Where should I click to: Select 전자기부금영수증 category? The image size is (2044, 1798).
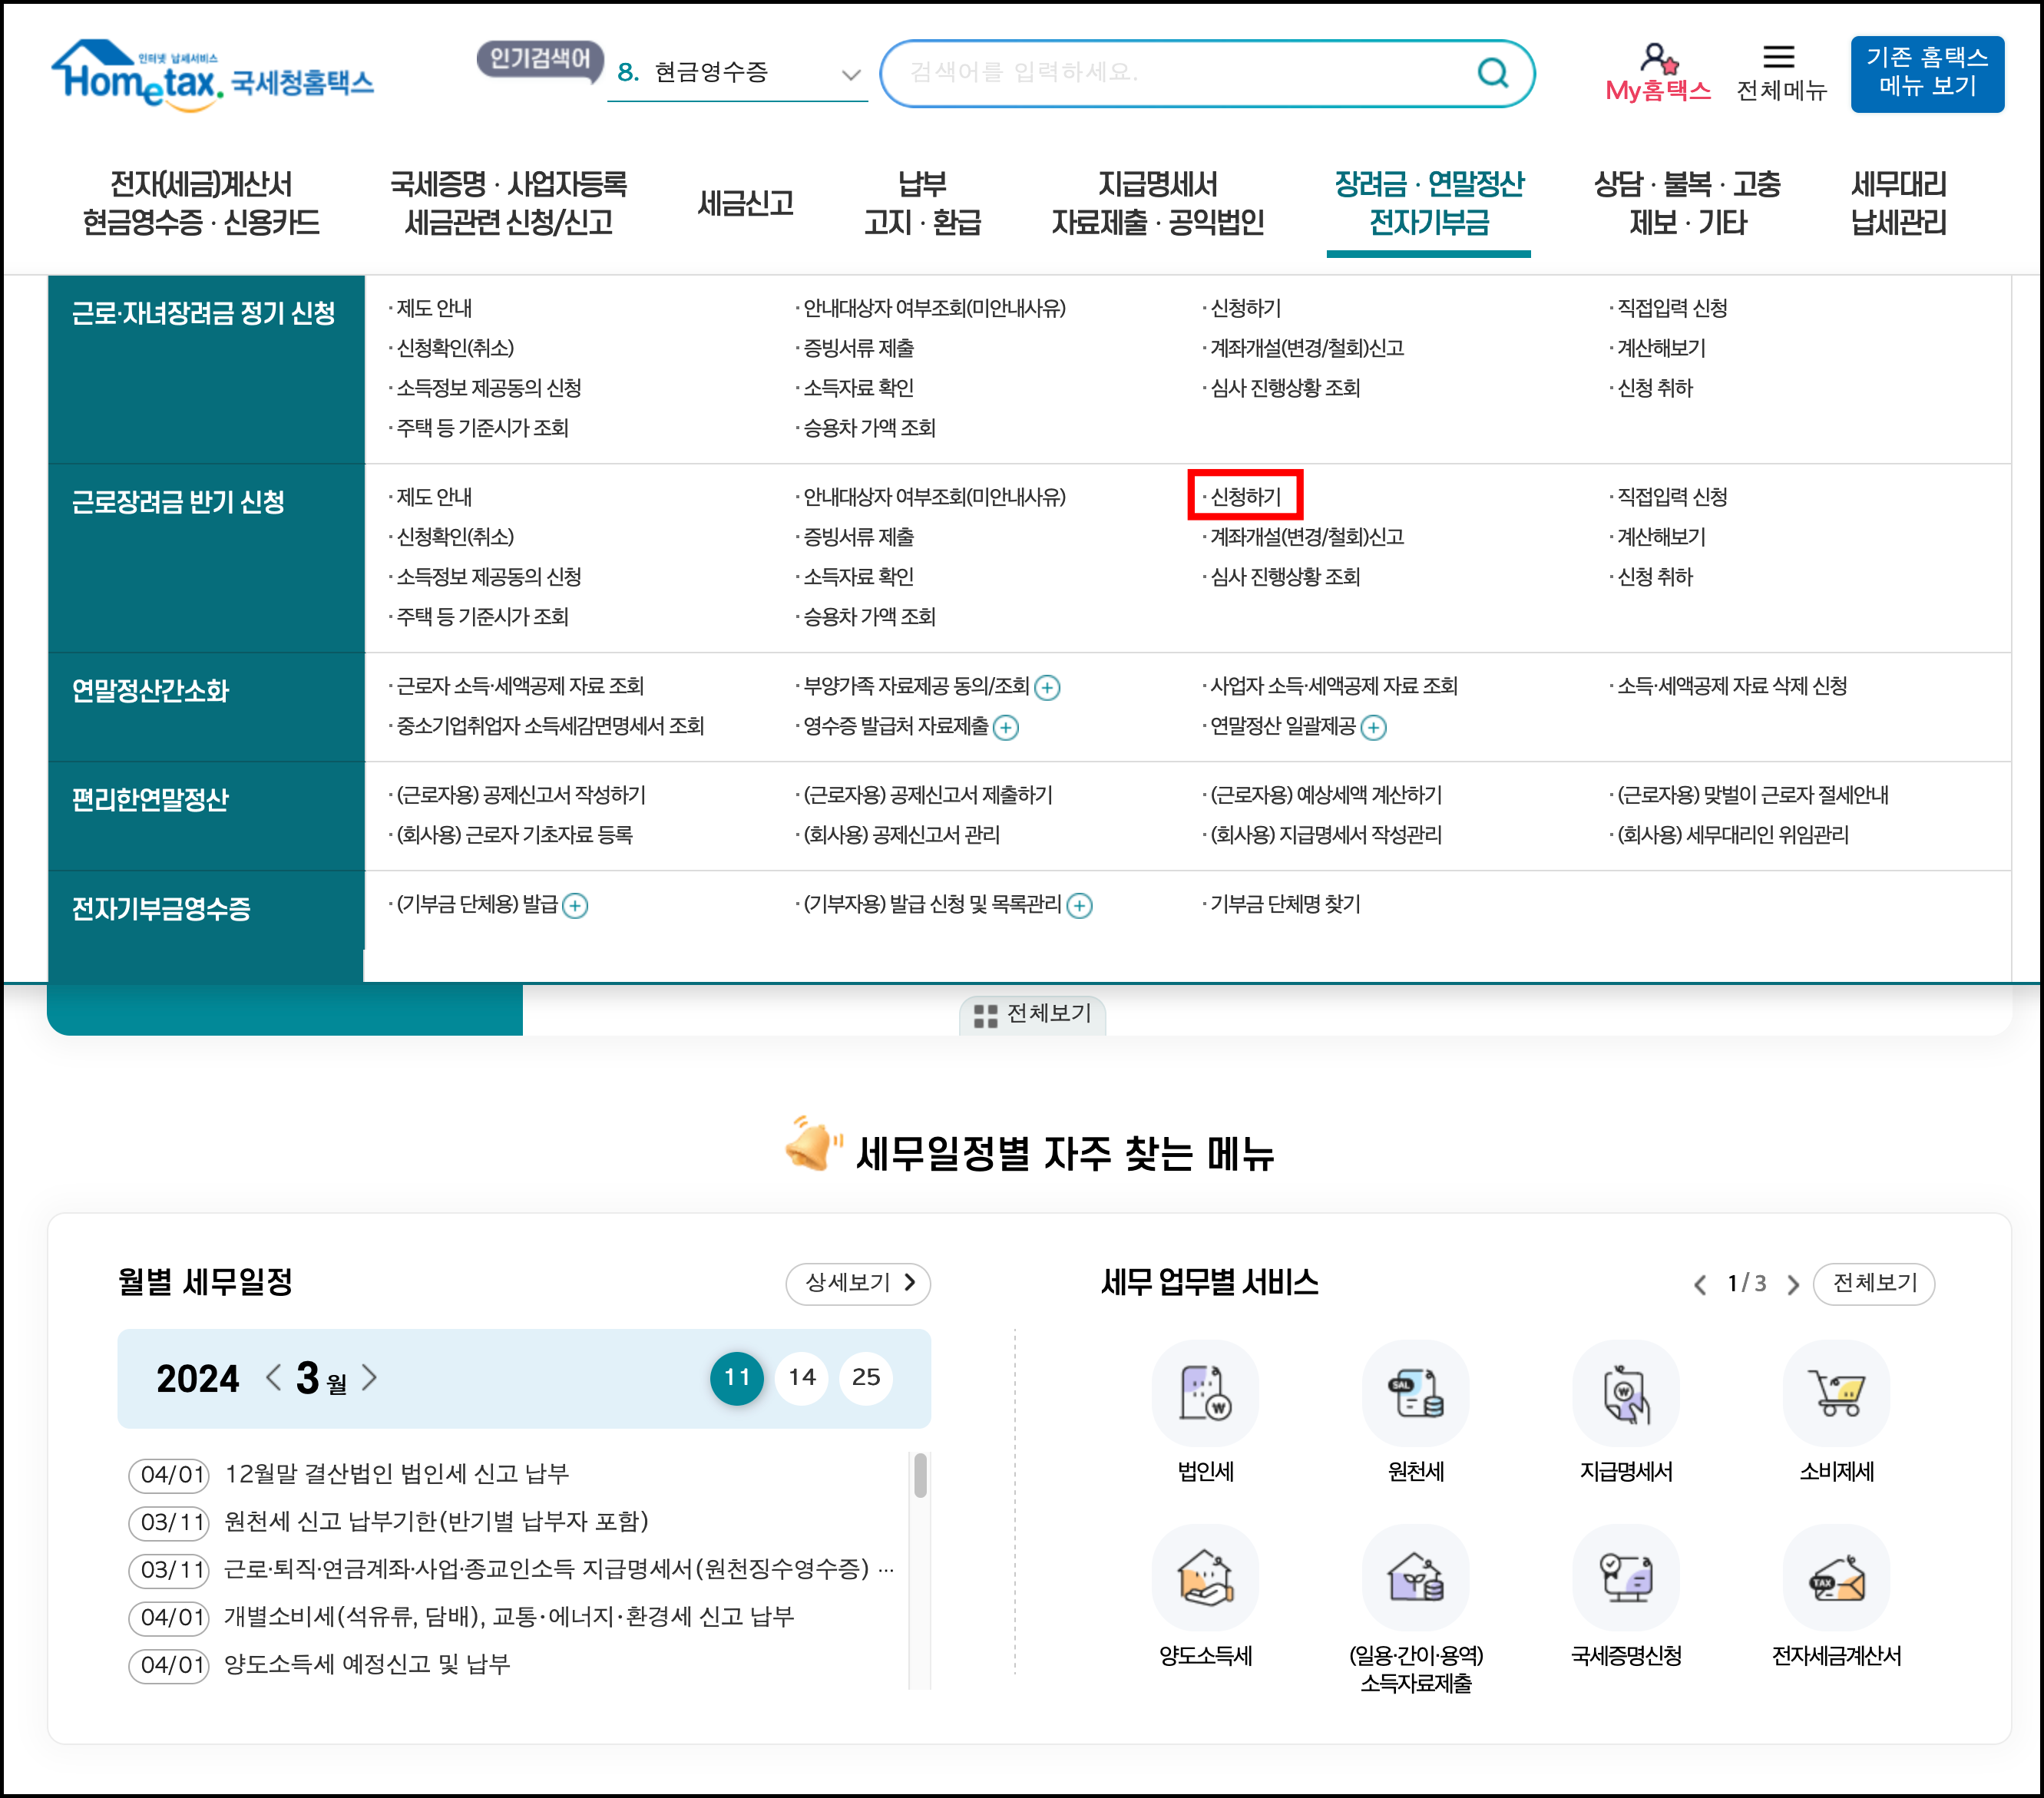click(x=161, y=910)
